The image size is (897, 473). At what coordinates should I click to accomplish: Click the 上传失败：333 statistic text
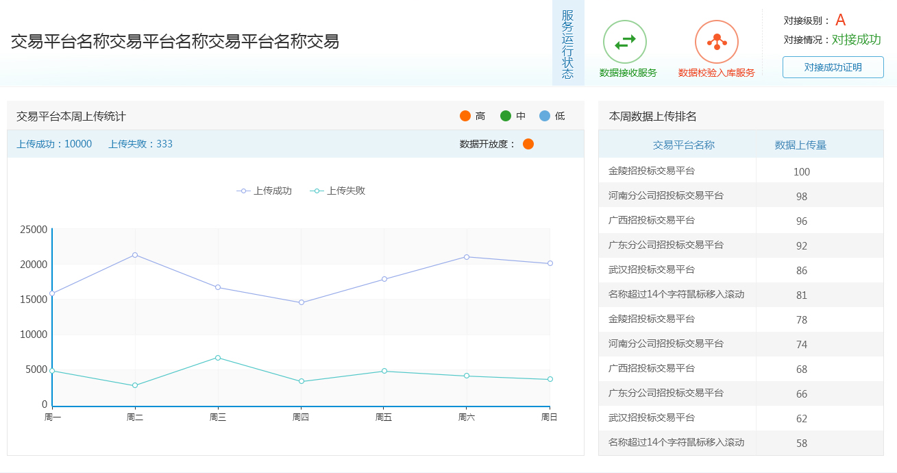coord(140,144)
